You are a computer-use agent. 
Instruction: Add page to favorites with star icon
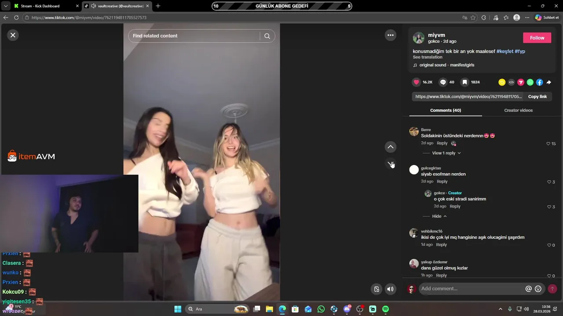[473, 18]
